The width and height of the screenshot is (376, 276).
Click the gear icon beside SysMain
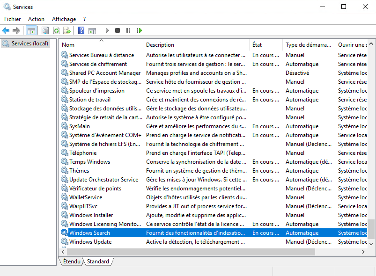coord(64,126)
